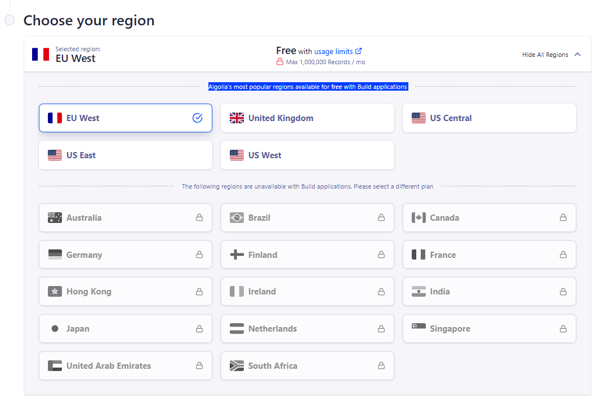This screenshot has height=402, width=601.
Task: Choose the US East region option
Action: pyautogui.click(x=125, y=155)
